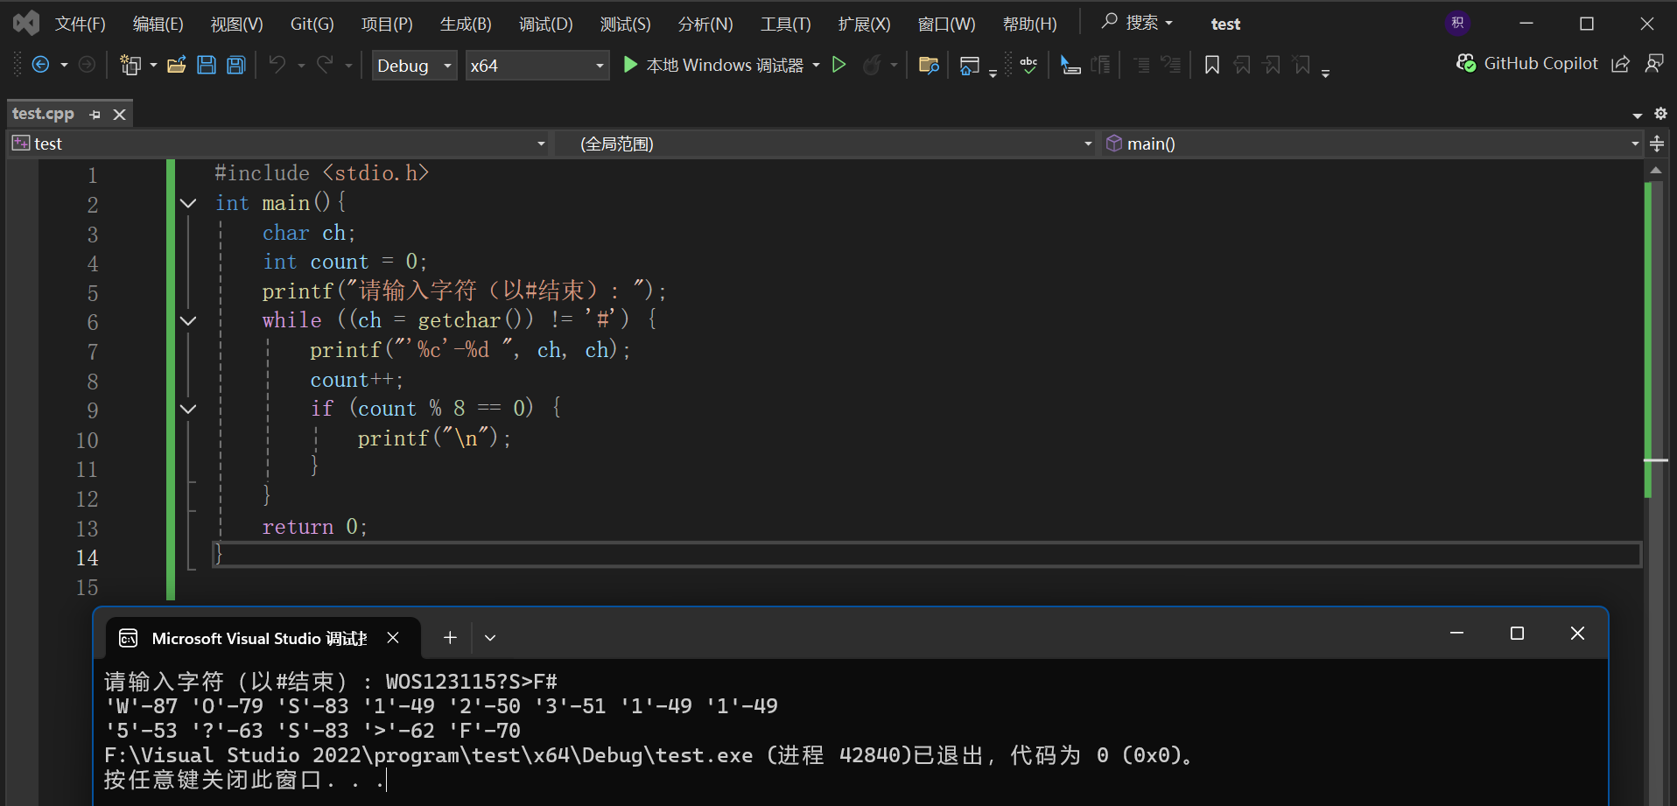
Task: Select the Microsoft Visual Studio debug console tab
Action: point(263,638)
